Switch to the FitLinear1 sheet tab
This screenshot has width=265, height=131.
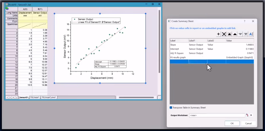pos(35,97)
